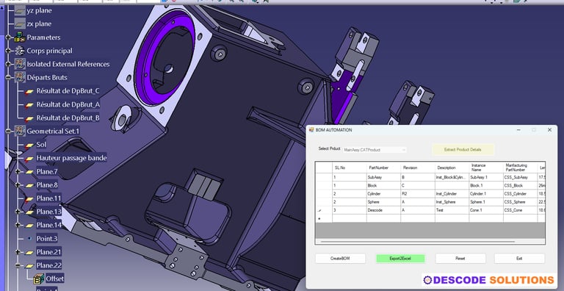This screenshot has height=291, width=564.
Task: Select the Descode part number cell
Action: tap(383, 210)
